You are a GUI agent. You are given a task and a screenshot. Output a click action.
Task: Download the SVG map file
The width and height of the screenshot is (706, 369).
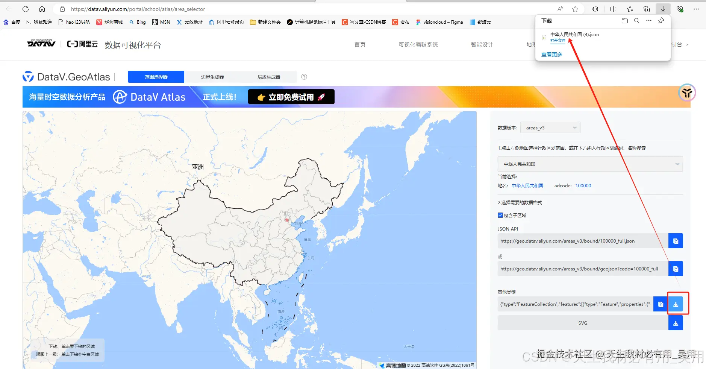(x=676, y=323)
